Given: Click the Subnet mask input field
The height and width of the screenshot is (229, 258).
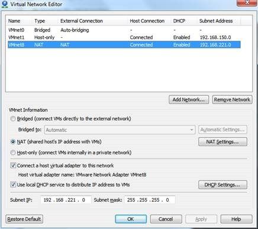Looking at the screenshot, I should (x=150, y=200).
